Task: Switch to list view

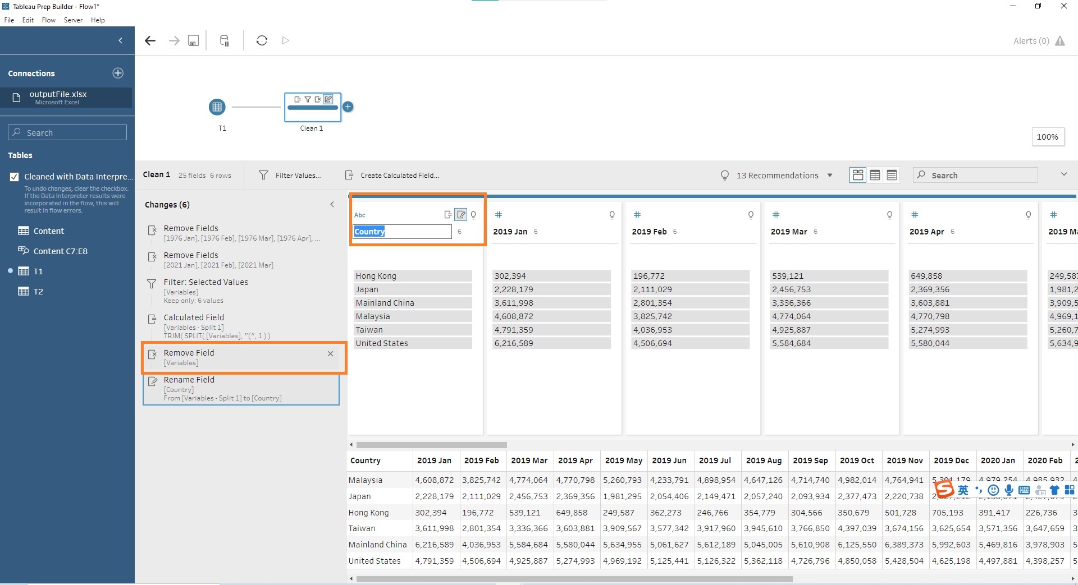Action: [x=892, y=175]
